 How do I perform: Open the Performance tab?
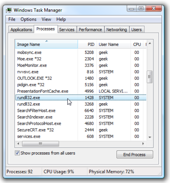(x=90, y=29)
